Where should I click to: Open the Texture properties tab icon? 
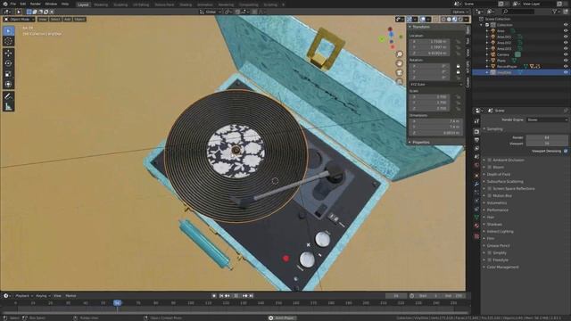click(476, 236)
